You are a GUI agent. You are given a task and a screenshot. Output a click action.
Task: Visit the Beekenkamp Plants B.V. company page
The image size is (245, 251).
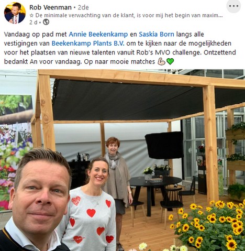88,43
